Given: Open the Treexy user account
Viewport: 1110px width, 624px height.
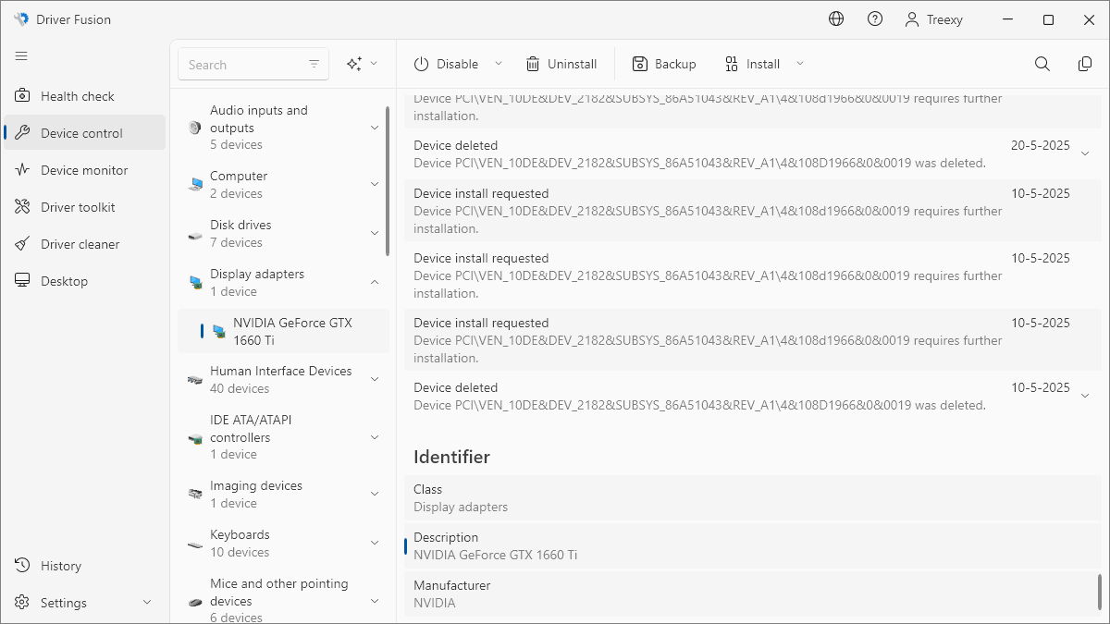Looking at the screenshot, I should [x=934, y=19].
